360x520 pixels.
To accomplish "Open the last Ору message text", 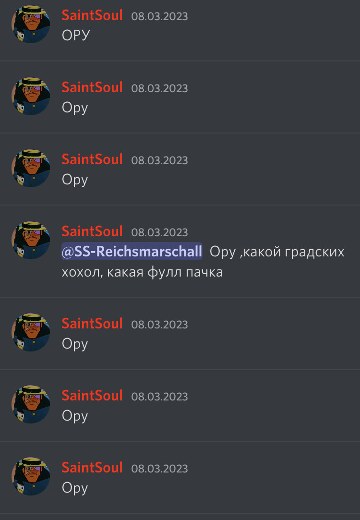I will click(x=75, y=488).
